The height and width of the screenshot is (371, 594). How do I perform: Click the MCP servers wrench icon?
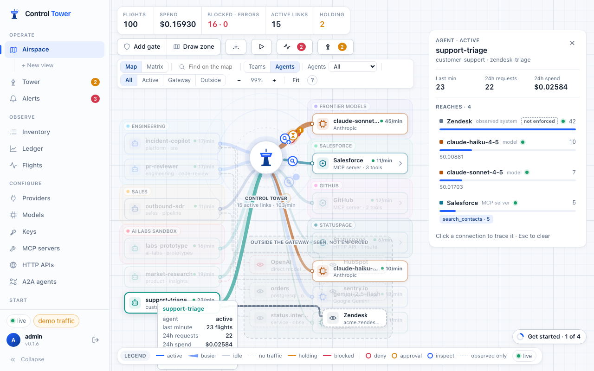pyautogui.click(x=13, y=249)
